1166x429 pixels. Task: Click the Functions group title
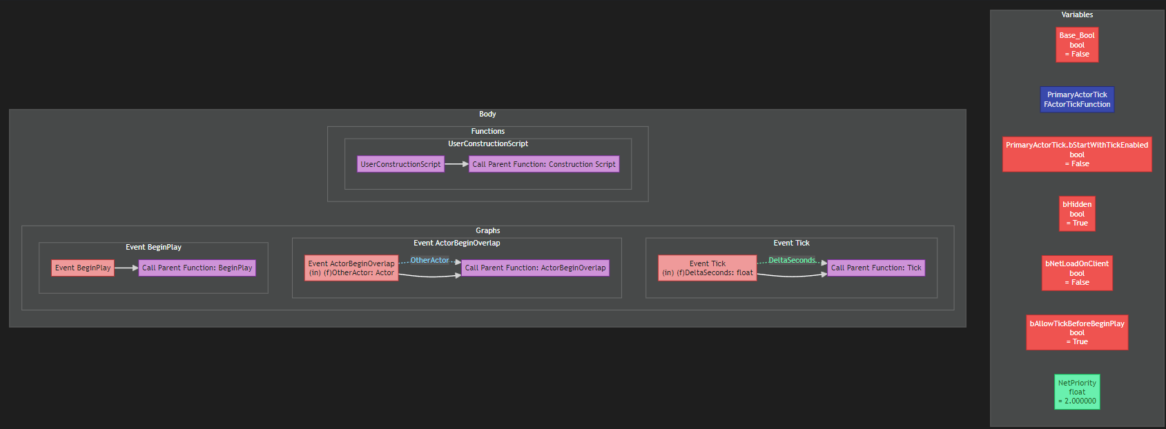point(488,131)
